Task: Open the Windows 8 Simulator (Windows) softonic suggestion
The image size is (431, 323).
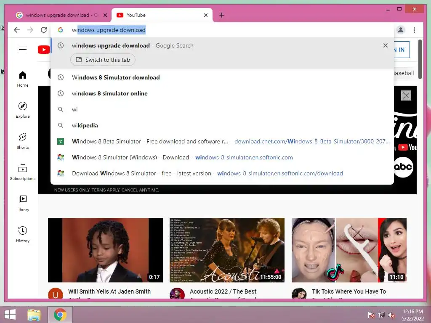Action: 222,157
